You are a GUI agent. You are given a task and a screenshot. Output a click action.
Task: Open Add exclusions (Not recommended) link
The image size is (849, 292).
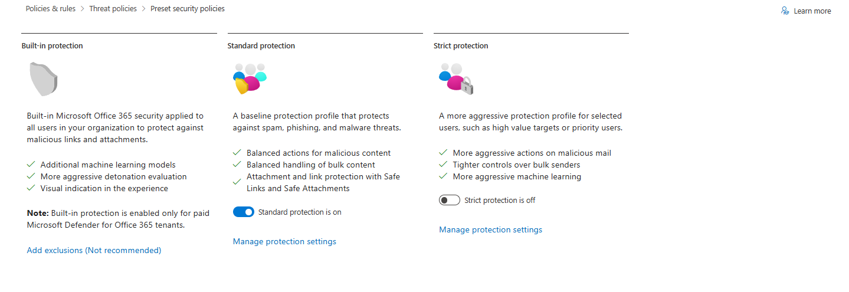(94, 250)
